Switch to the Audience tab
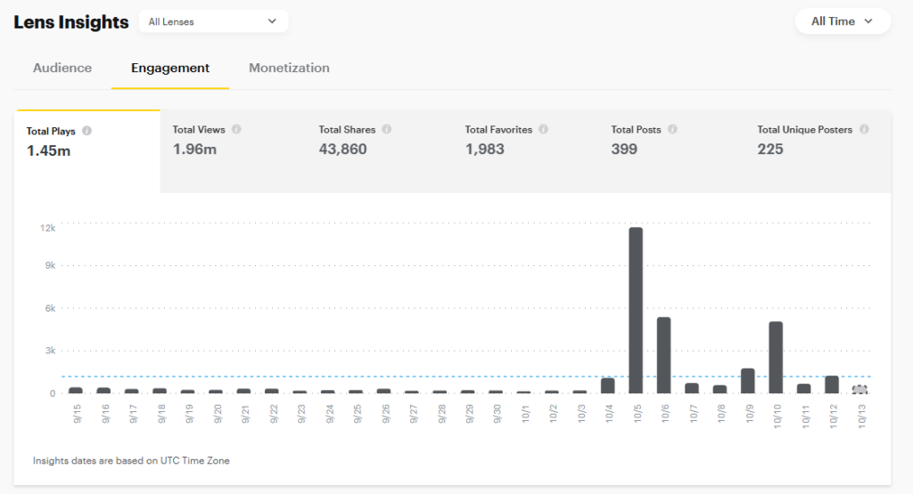Screen dimensions: 913x494 62,68
